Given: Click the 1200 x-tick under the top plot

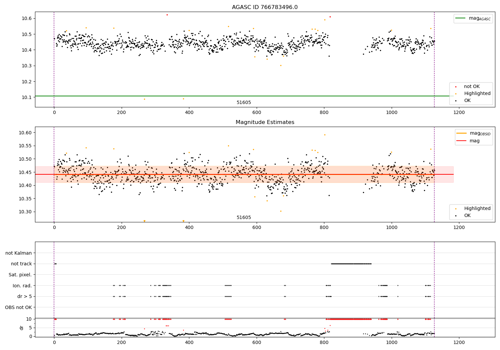Looking at the screenshot, I should coord(459,113).
